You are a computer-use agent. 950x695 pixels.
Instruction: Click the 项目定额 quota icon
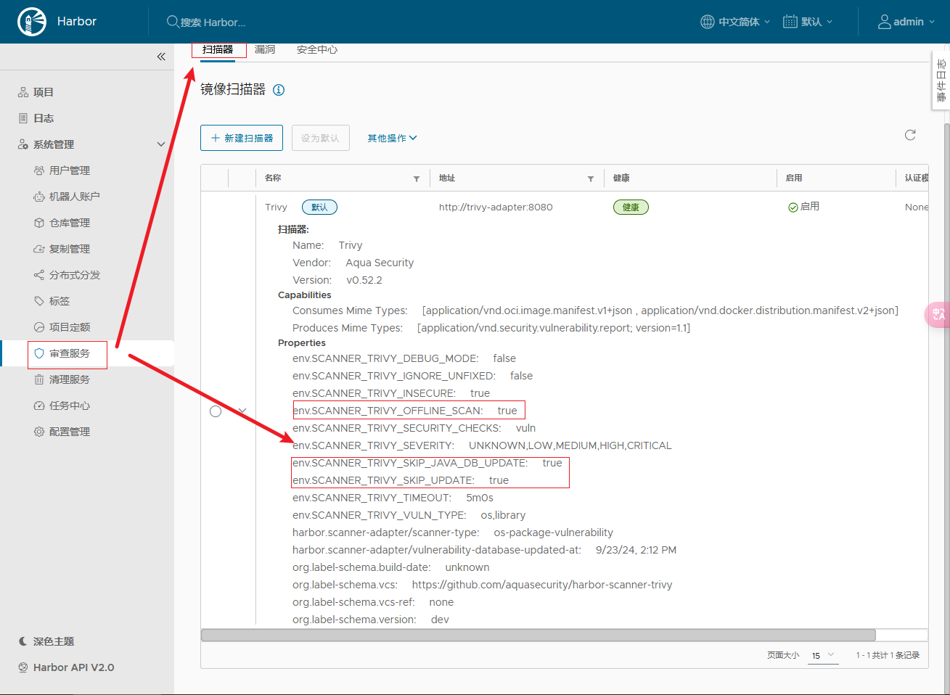[x=39, y=327]
